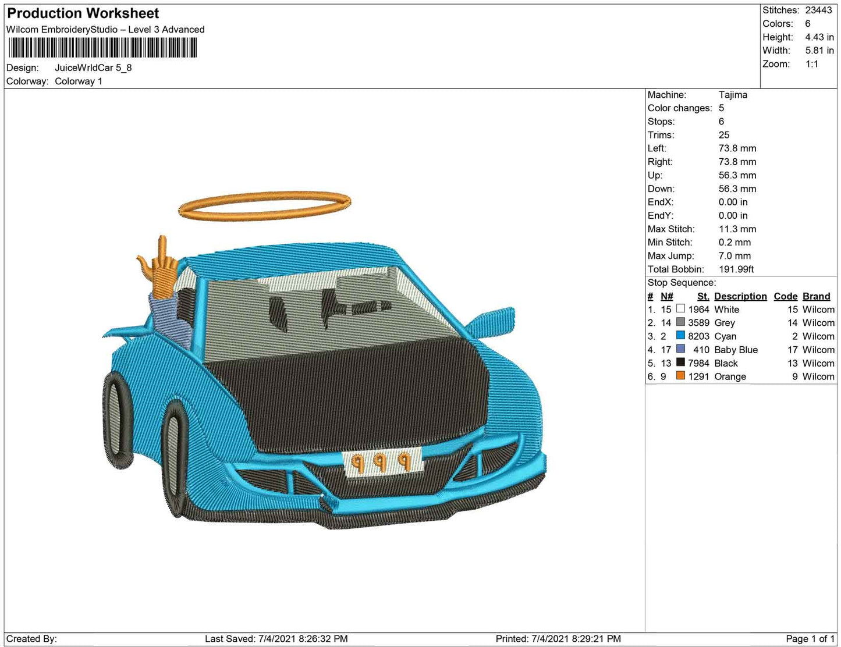Click the barcode under the worksheet title
Viewport: 841px width, 647px height.
102,48
